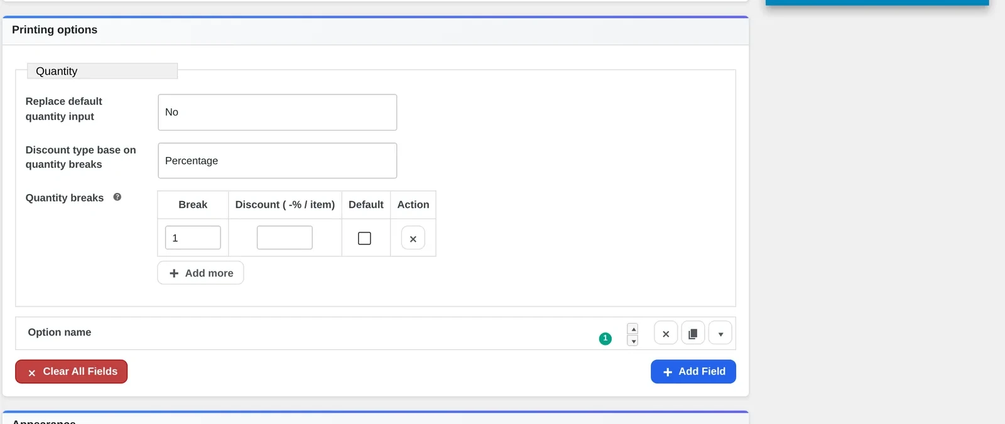Click the Action column header
This screenshot has height=424, width=1005.
[413, 205]
